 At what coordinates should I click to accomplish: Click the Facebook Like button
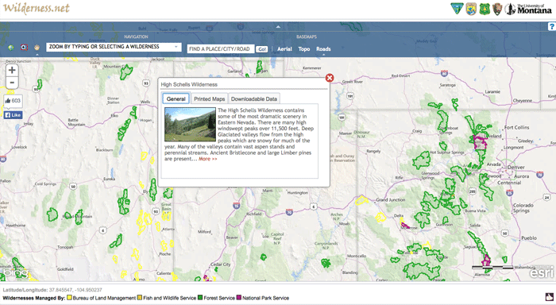click(x=14, y=115)
